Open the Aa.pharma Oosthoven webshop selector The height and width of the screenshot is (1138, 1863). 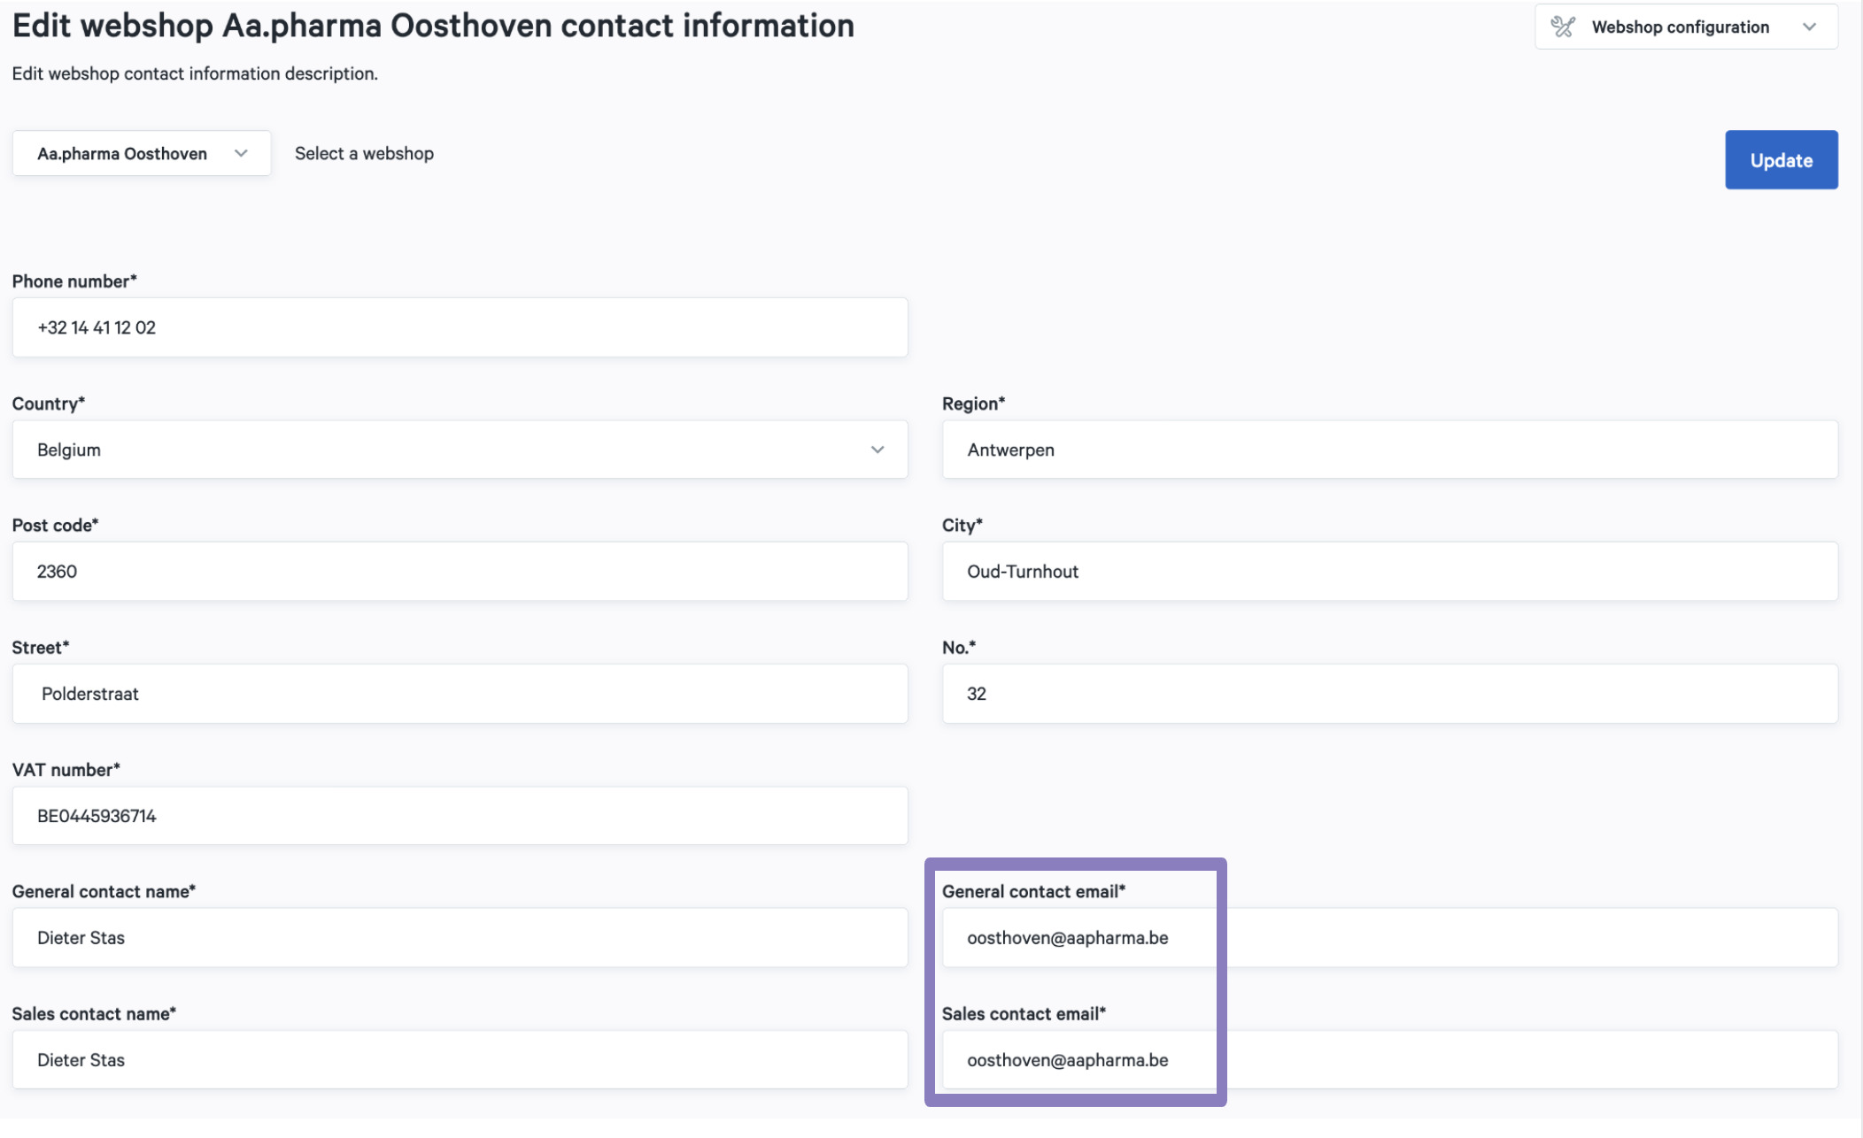point(142,154)
